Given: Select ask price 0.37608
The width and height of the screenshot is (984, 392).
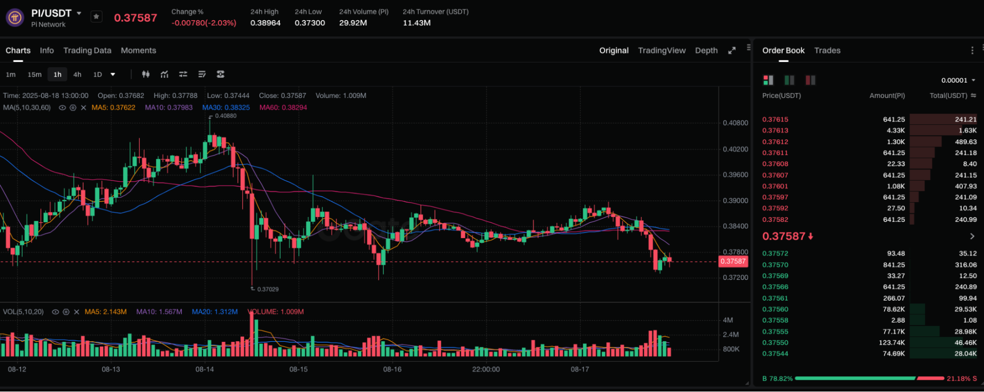Looking at the screenshot, I should pos(775,164).
